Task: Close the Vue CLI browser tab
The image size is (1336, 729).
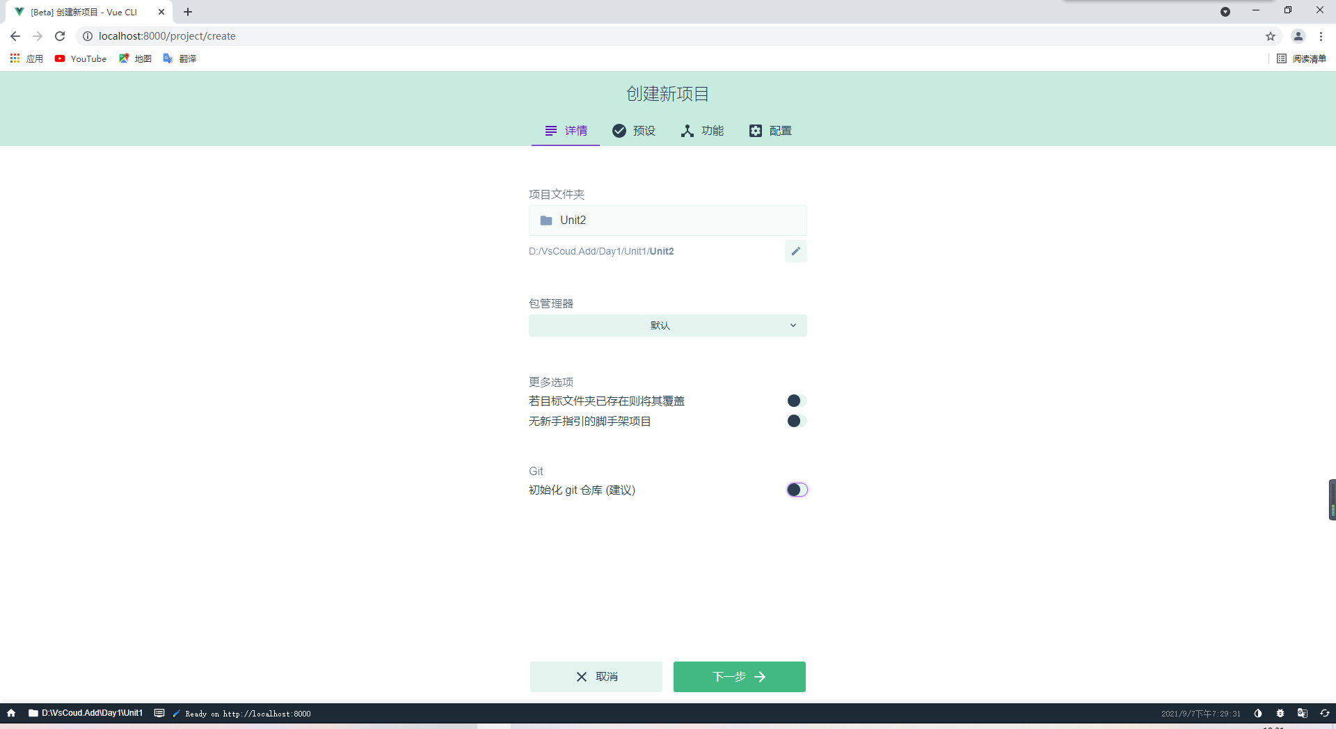Action: pos(161,12)
